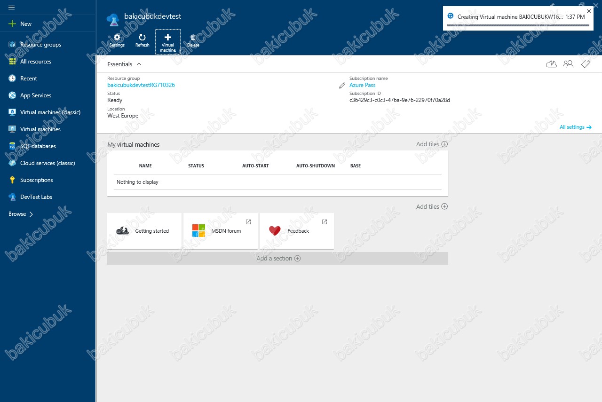This screenshot has width=602, height=402.
Task: Open the Azure Pass subscription link
Action: point(363,85)
